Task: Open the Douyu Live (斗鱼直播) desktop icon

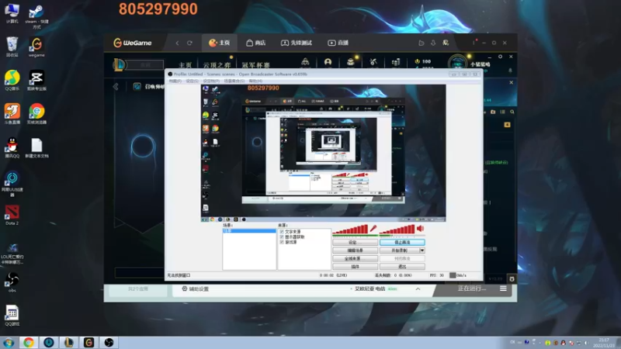Action: click(12, 114)
